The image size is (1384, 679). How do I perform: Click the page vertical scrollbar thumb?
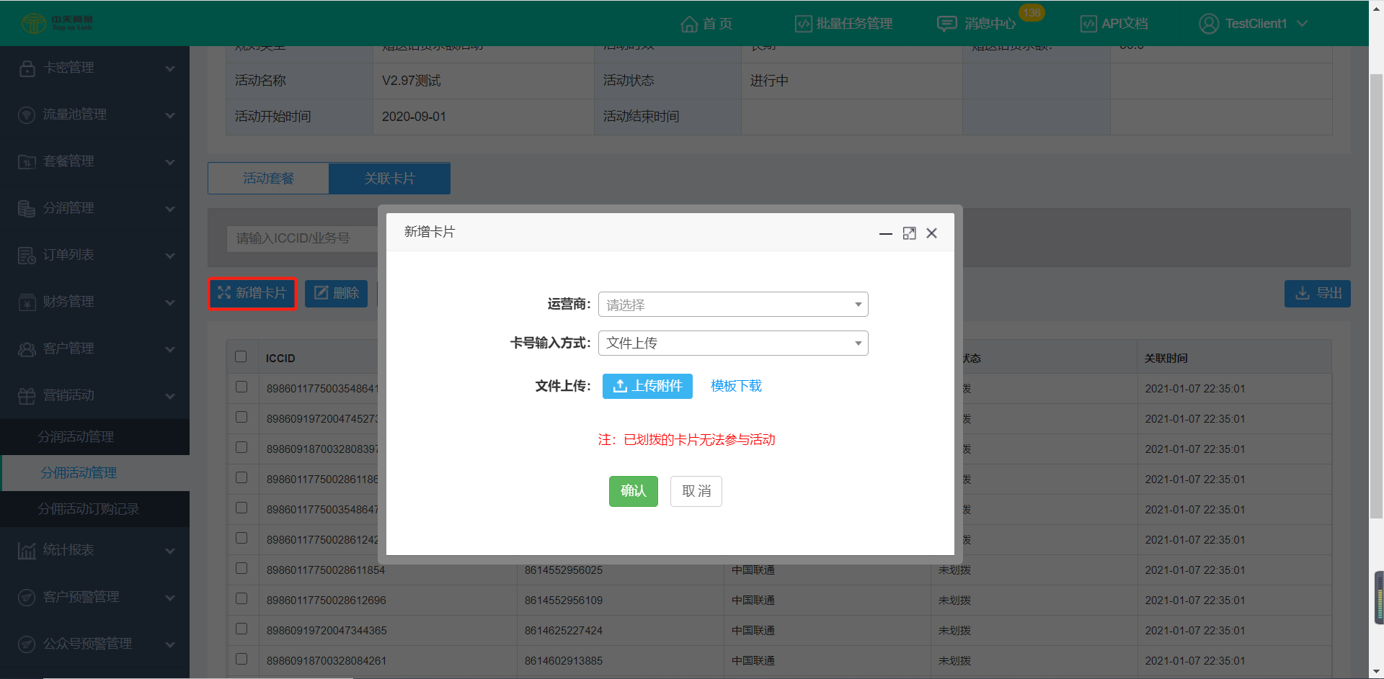pyautogui.click(x=1376, y=295)
